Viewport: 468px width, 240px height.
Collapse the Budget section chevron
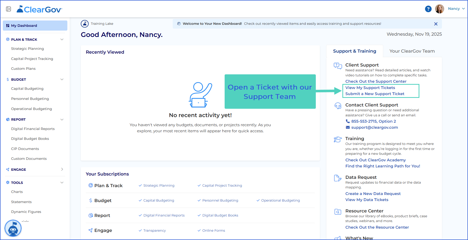(x=62, y=79)
